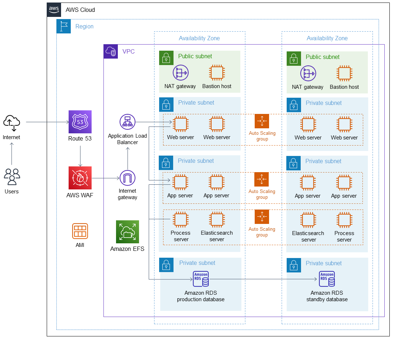Image resolution: width=393 pixels, height=340 pixels.
Task: Click the Auto Scaling group icon for Web servers
Action: pos(262,121)
